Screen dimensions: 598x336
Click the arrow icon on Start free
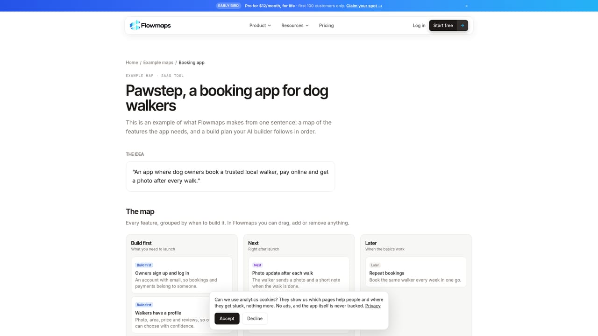[x=463, y=26]
